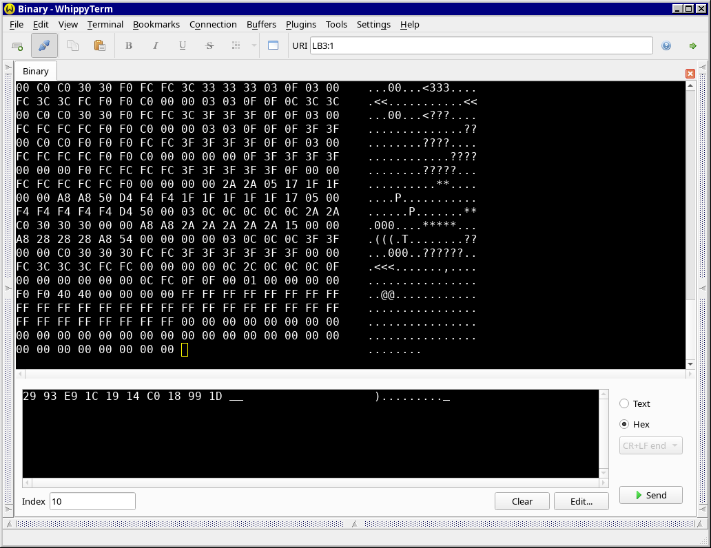Open the Bookmarks menu

pos(156,24)
